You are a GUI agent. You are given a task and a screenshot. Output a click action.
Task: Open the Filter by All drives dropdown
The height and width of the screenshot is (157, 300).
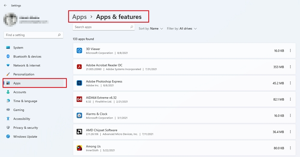click(x=182, y=29)
